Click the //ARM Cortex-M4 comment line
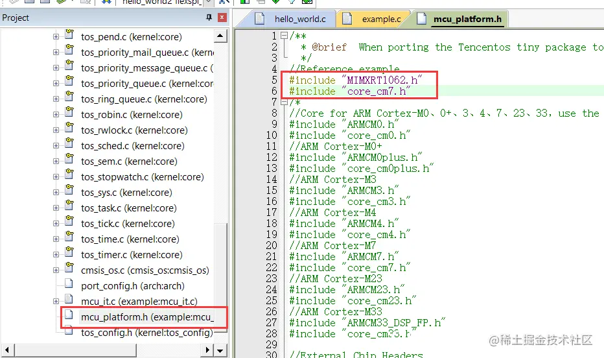This screenshot has height=358, width=604. click(x=333, y=213)
